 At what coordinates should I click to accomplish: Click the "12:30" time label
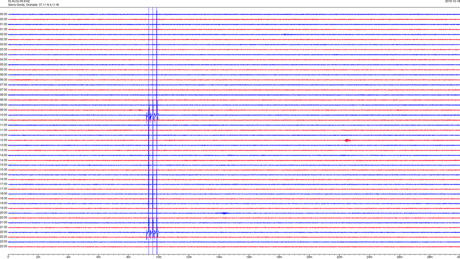3,140
